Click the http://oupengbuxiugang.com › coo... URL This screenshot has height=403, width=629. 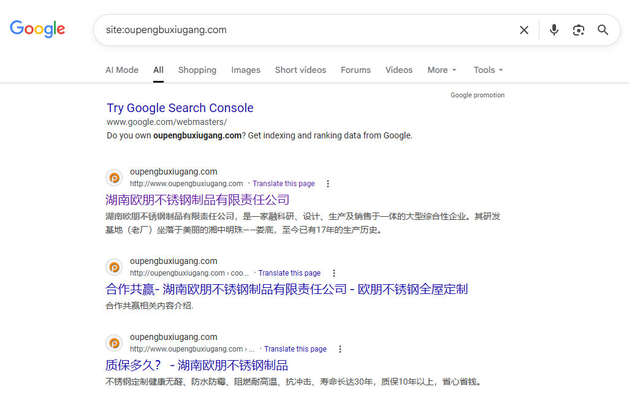coord(189,273)
